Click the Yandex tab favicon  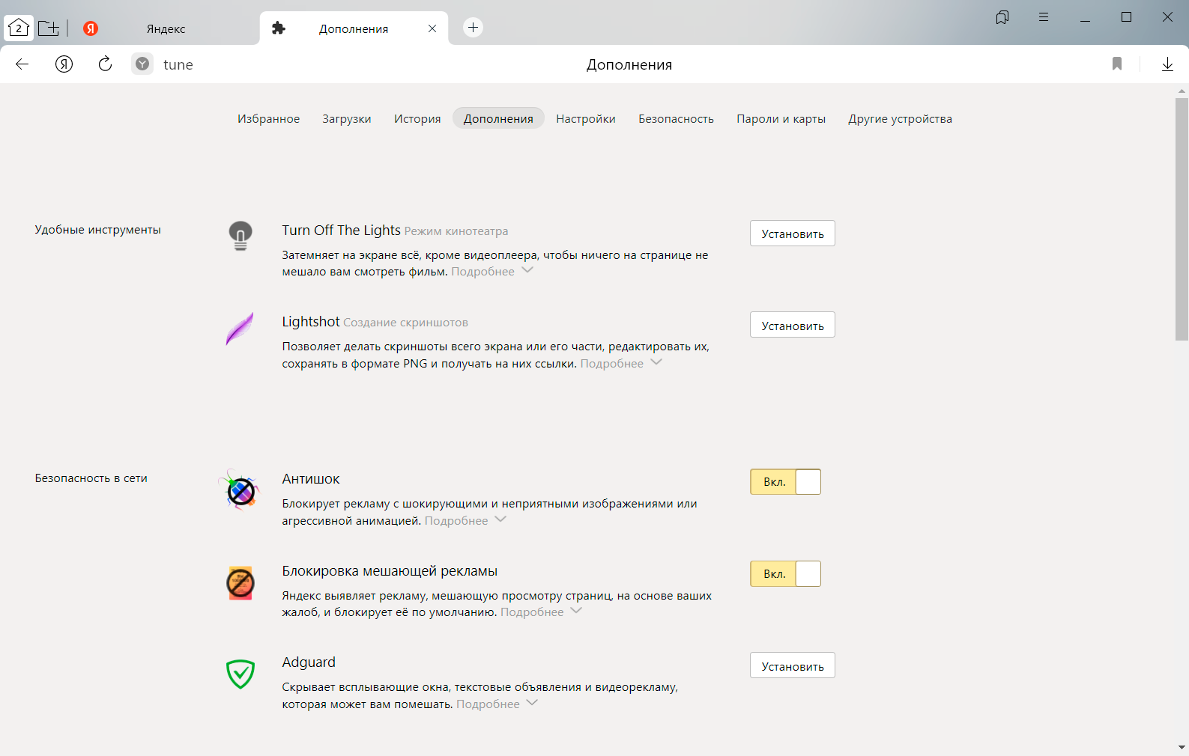tap(91, 28)
